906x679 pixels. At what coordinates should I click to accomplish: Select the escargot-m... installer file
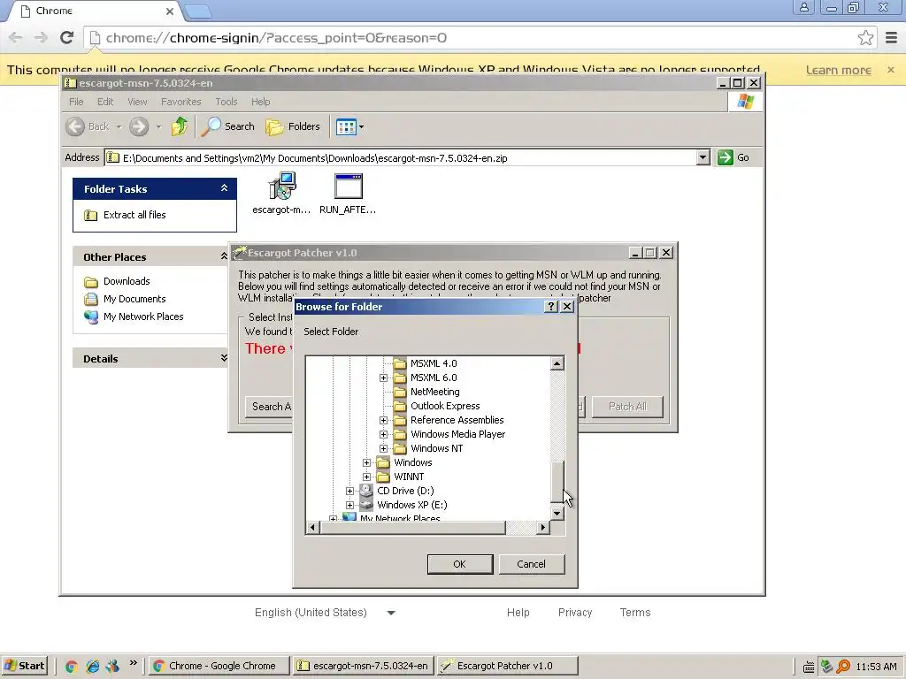281,194
